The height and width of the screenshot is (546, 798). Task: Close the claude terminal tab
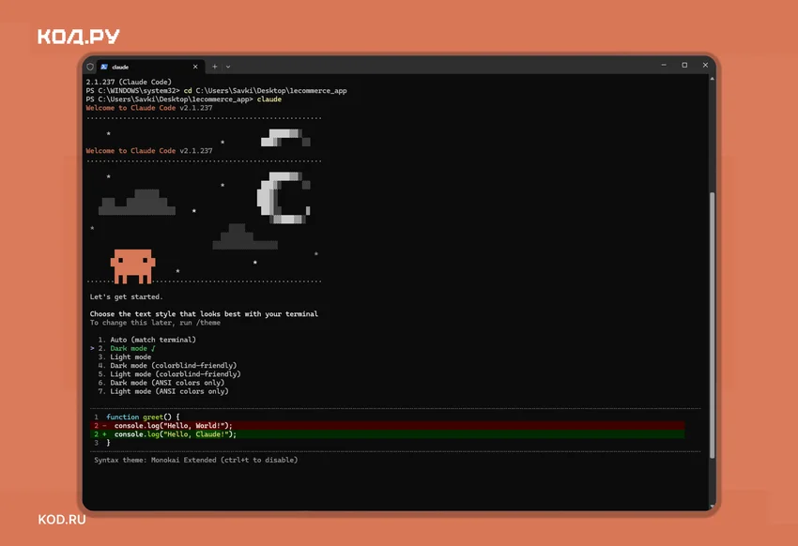(195, 67)
